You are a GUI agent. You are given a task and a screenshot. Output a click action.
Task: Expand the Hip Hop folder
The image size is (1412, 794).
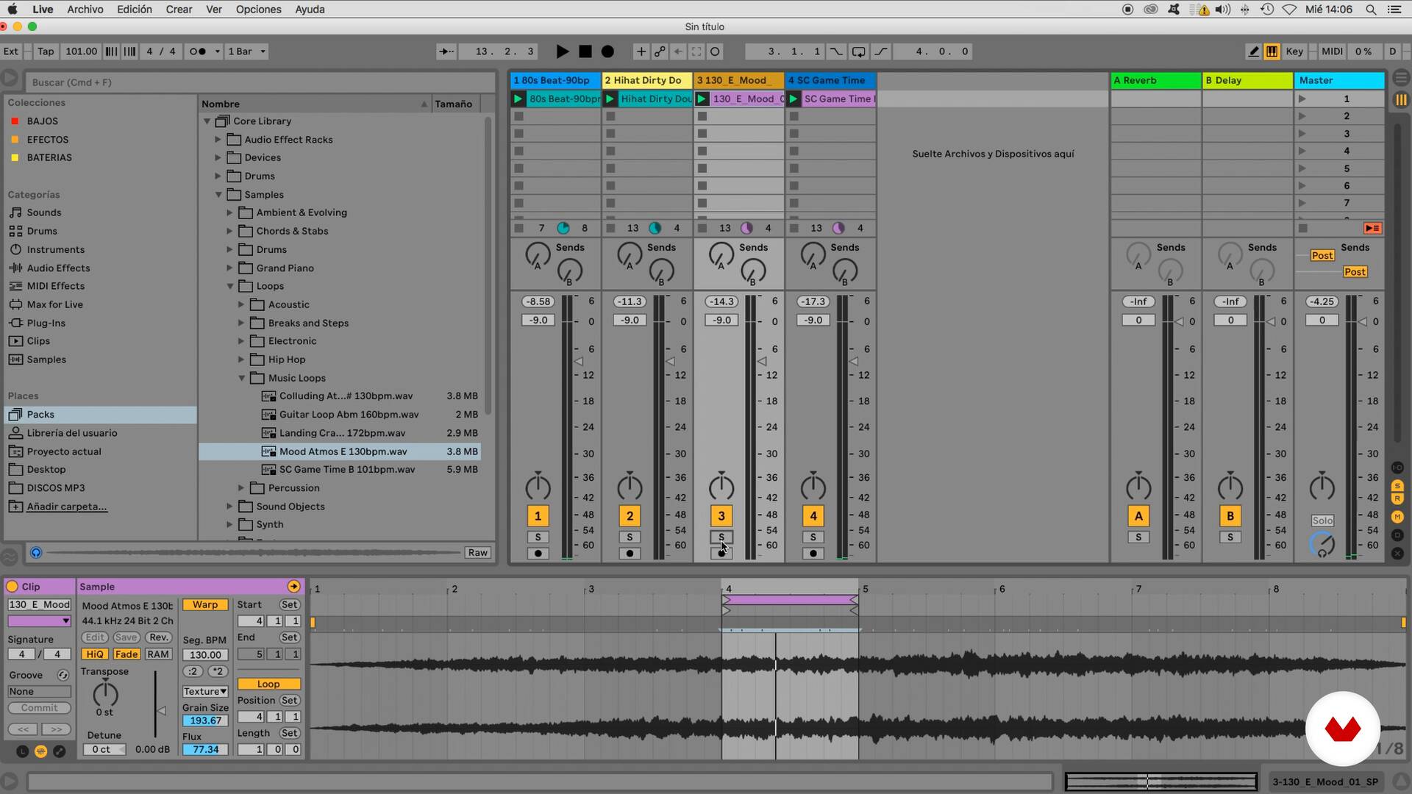[241, 360]
